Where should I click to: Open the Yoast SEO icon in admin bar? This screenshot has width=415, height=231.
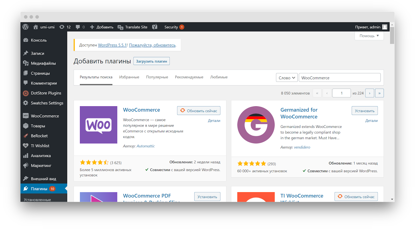(x=155, y=27)
